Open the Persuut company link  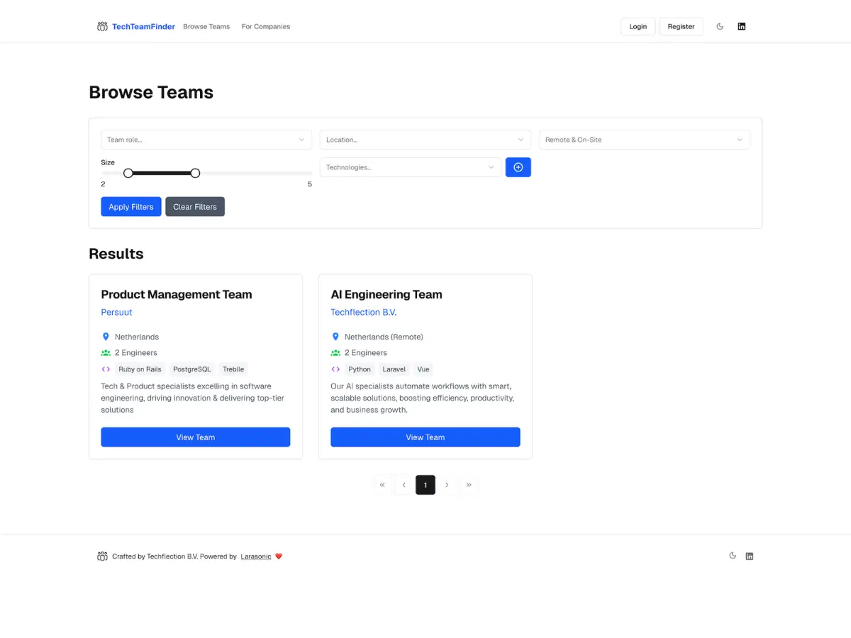point(116,312)
